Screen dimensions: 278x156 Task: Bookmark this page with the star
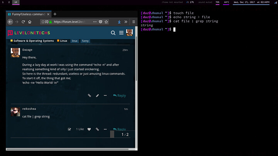pyautogui.click(x=106, y=22)
